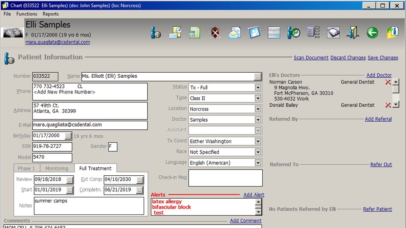
Task: Open the Functions menu
Action: pos(27,14)
